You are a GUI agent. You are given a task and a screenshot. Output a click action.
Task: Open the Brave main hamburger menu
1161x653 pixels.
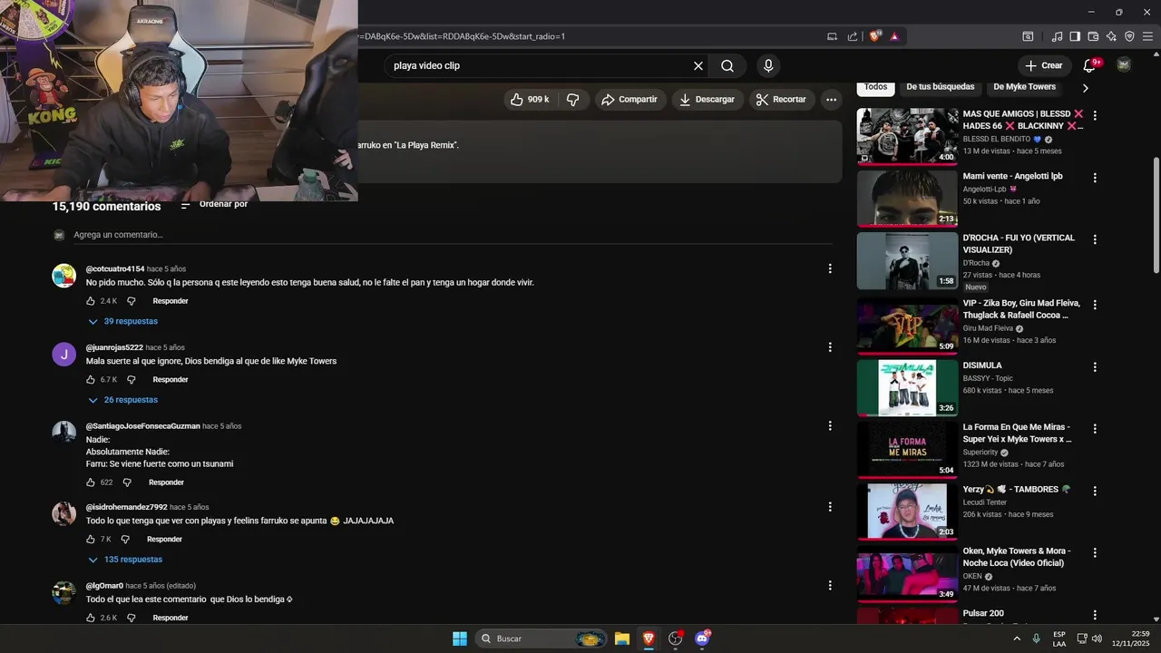1148,36
